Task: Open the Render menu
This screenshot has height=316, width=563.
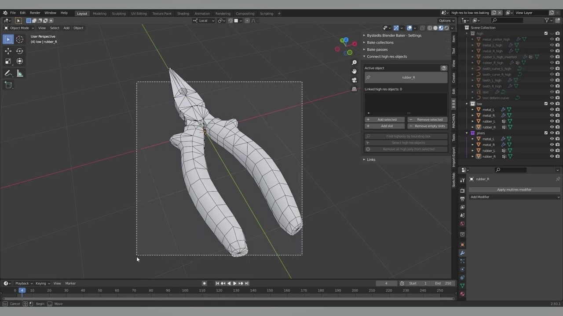Action: coord(35,13)
